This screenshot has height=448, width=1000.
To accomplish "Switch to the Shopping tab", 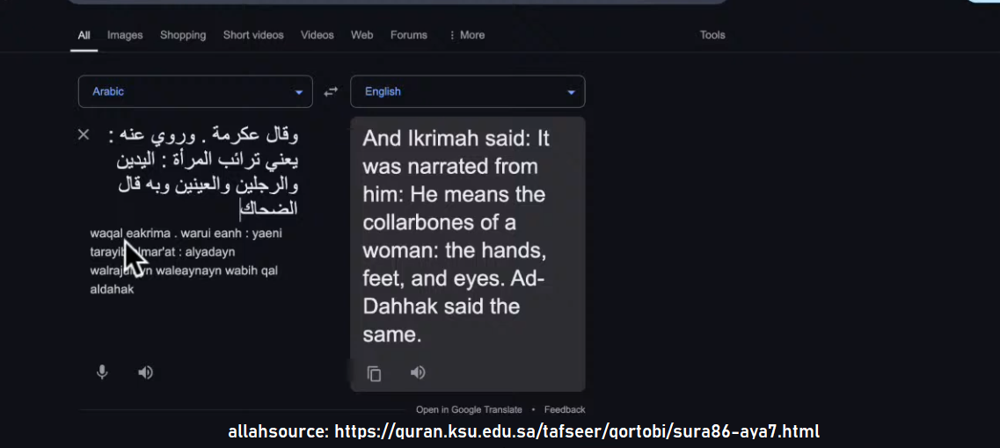I will click(x=183, y=35).
